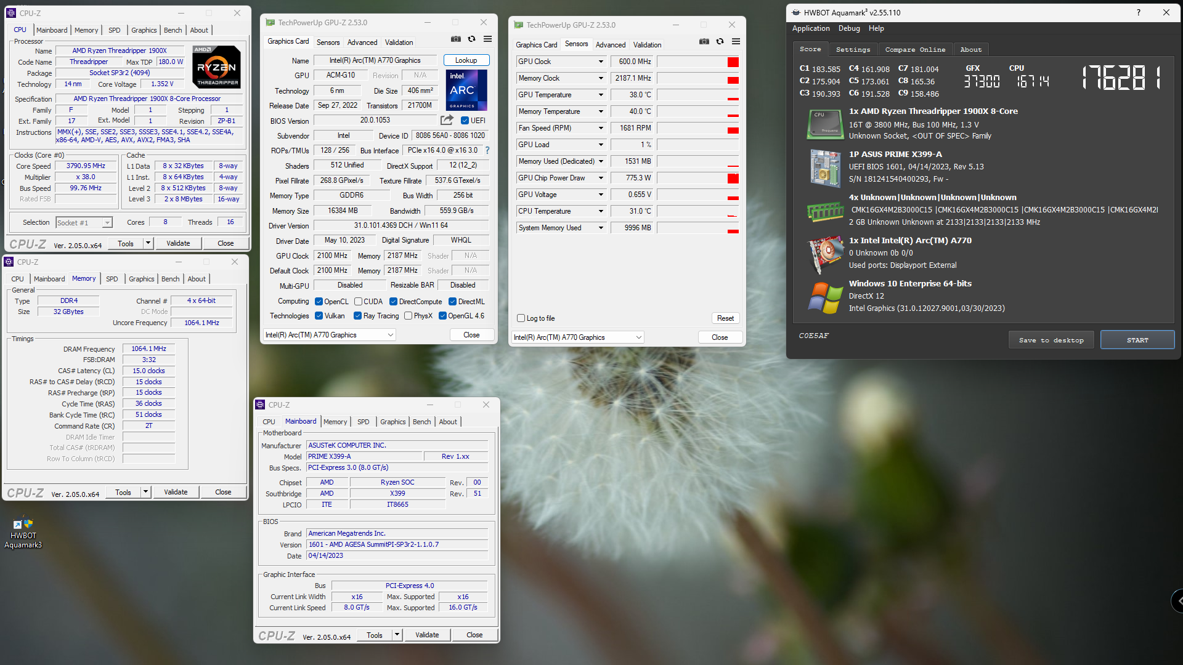The height and width of the screenshot is (665, 1183).
Task: Open the hamburger menu in GPU-Z Graphics Card window
Action: (x=487, y=39)
